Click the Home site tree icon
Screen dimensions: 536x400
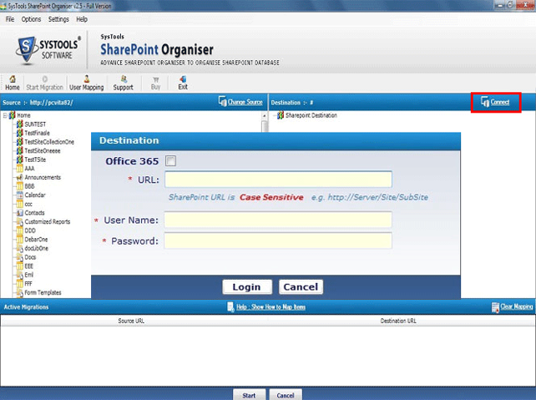click(13, 115)
